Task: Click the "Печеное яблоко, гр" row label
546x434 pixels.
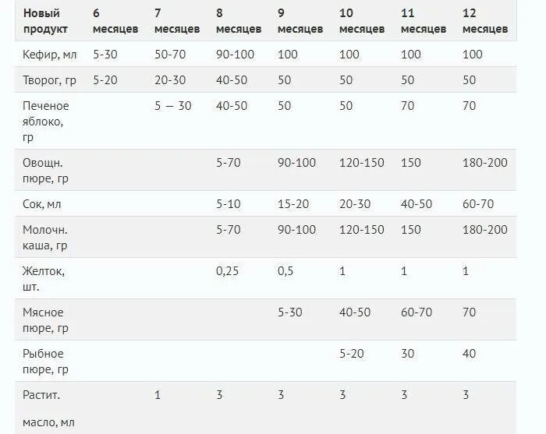Action: pyautogui.click(x=45, y=122)
